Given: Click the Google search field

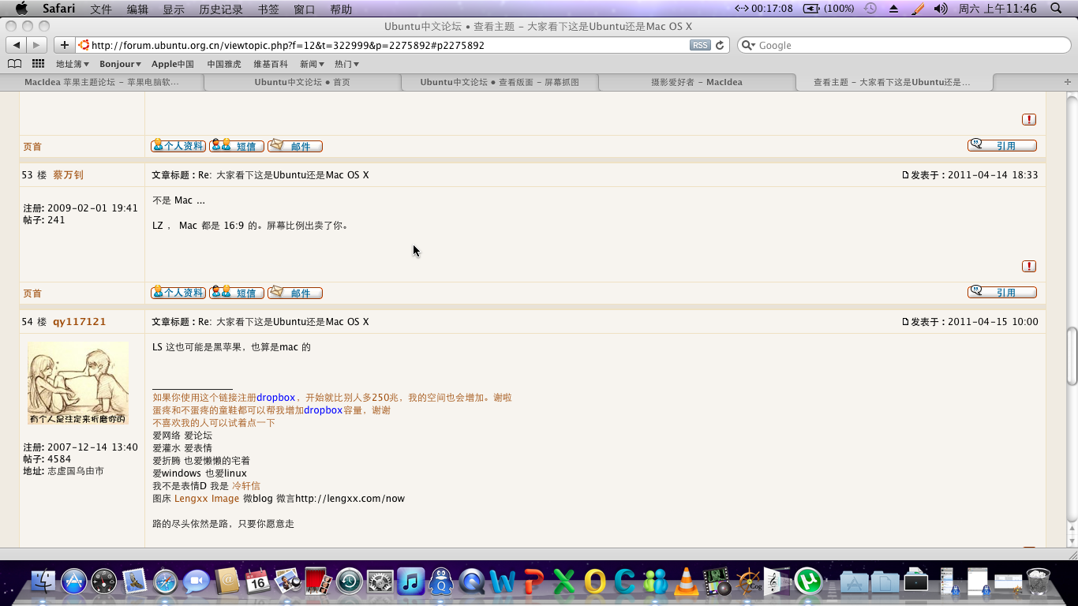Looking at the screenshot, I should click(904, 45).
